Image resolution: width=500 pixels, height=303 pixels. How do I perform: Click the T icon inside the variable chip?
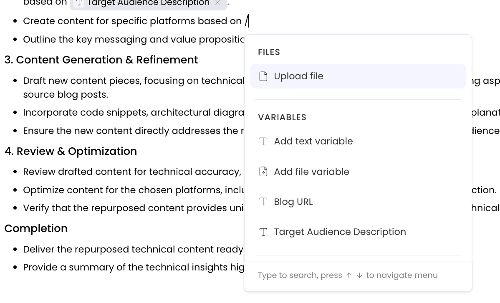[79, 3]
